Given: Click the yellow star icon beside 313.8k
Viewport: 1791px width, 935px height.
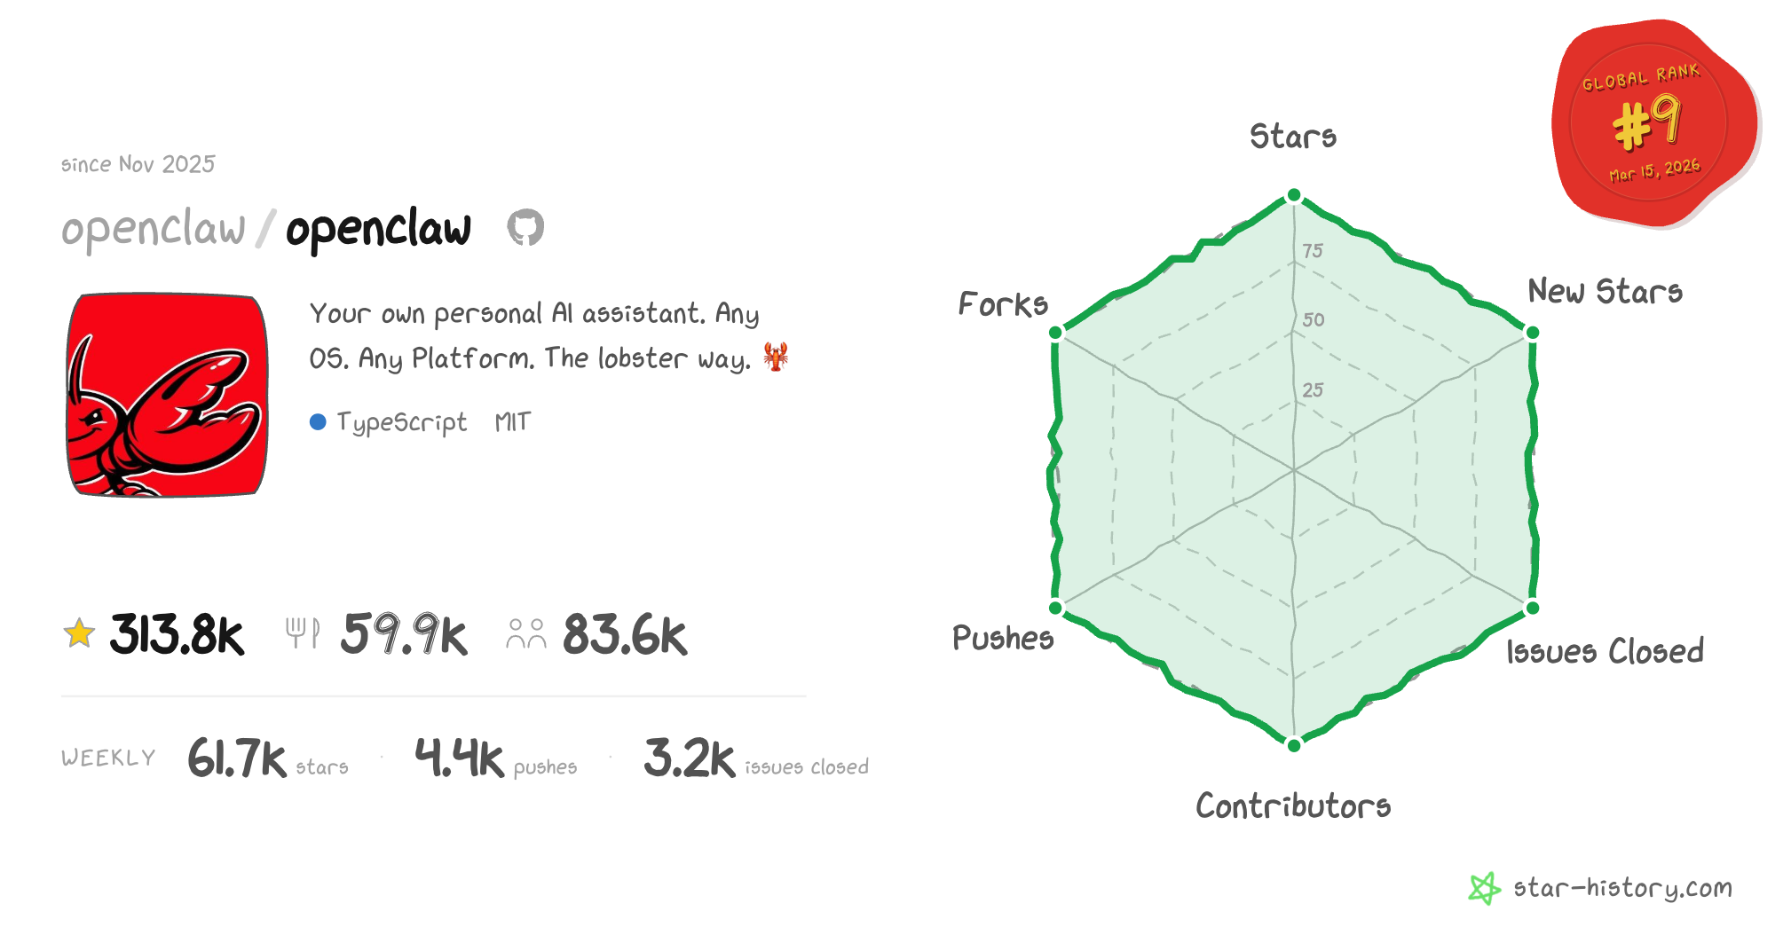Looking at the screenshot, I should (x=79, y=633).
